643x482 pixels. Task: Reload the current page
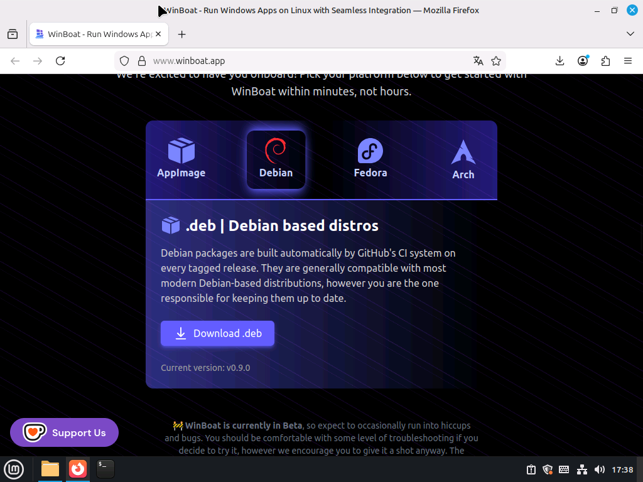(60, 61)
